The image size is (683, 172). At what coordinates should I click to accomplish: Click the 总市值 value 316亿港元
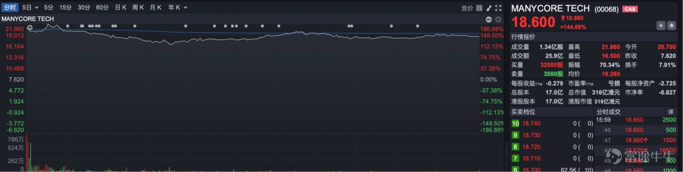coord(606,92)
